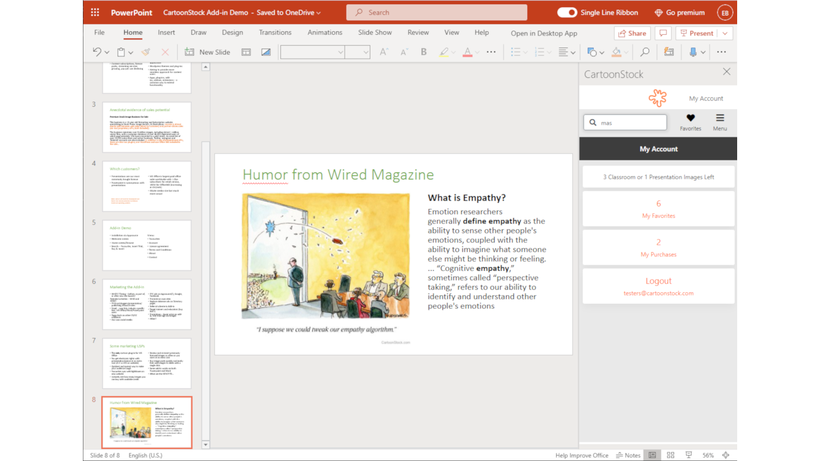Open the Insert ribbon tab
The width and height of the screenshot is (820, 461).
[x=166, y=32]
